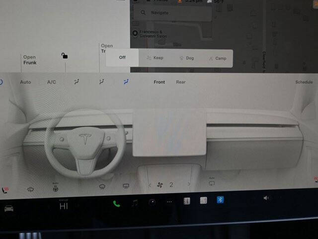
Task: Tap the Open Trunk button
Action: click(x=106, y=48)
